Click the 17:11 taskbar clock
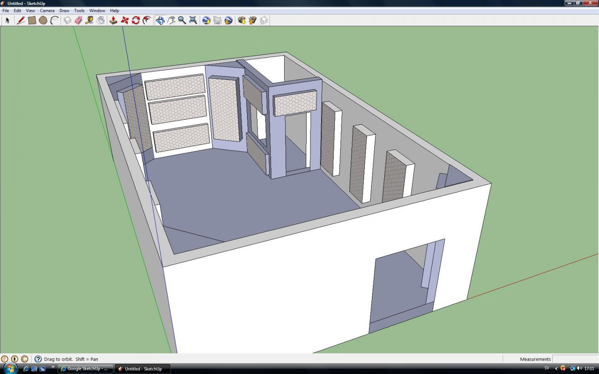 pos(589,369)
